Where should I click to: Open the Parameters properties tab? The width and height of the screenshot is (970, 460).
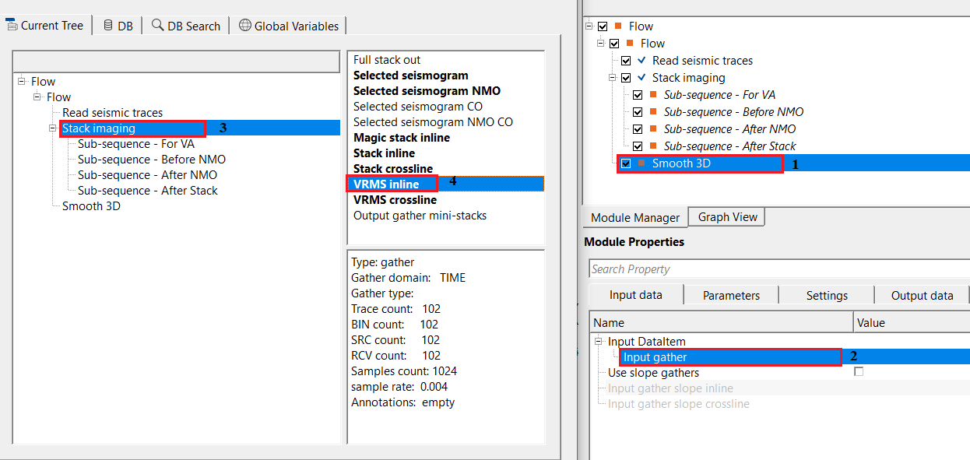[x=731, y=295]
